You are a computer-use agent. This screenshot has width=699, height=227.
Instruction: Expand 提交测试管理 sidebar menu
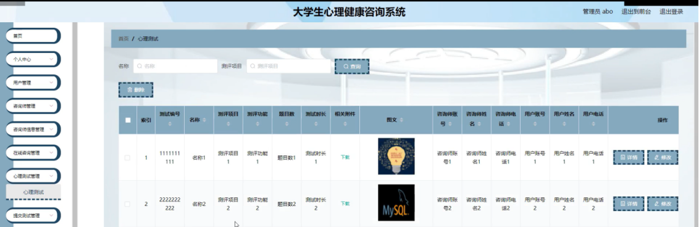33,215
